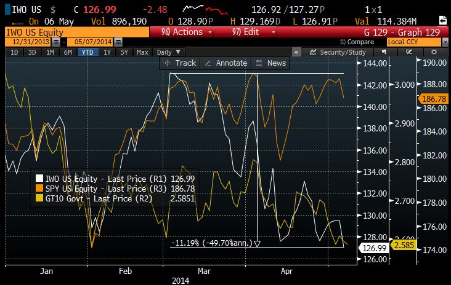Click the 126.99 IWO axis price label

(374, 248)
